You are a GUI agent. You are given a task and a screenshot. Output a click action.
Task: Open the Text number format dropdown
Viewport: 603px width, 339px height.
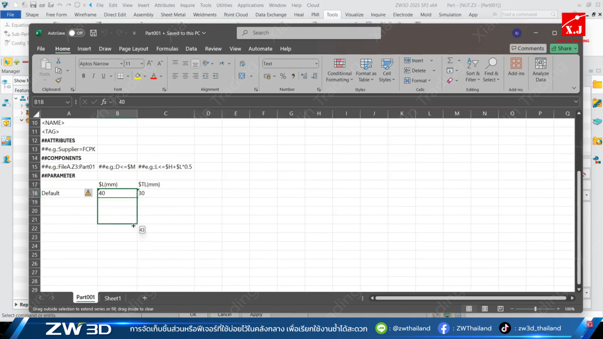[316, 64]
